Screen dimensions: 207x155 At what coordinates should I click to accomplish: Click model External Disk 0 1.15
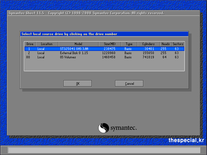(74, 53)
